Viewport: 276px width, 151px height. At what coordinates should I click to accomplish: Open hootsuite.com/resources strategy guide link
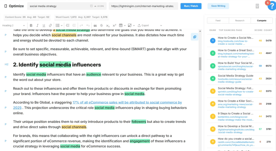click(235, 80)
